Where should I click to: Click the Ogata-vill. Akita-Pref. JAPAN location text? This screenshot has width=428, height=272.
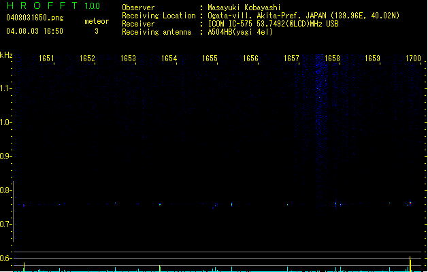(x=303, y=16)
